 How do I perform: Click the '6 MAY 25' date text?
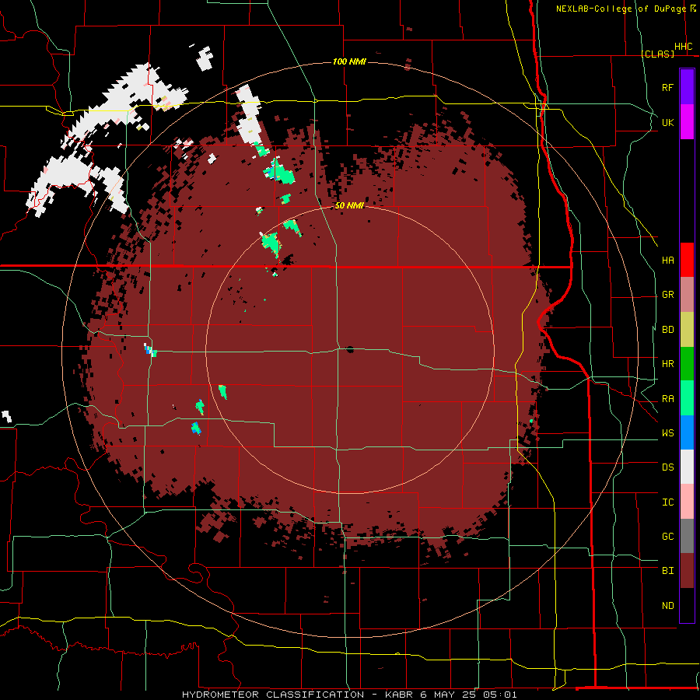click(x=449, y=695)
